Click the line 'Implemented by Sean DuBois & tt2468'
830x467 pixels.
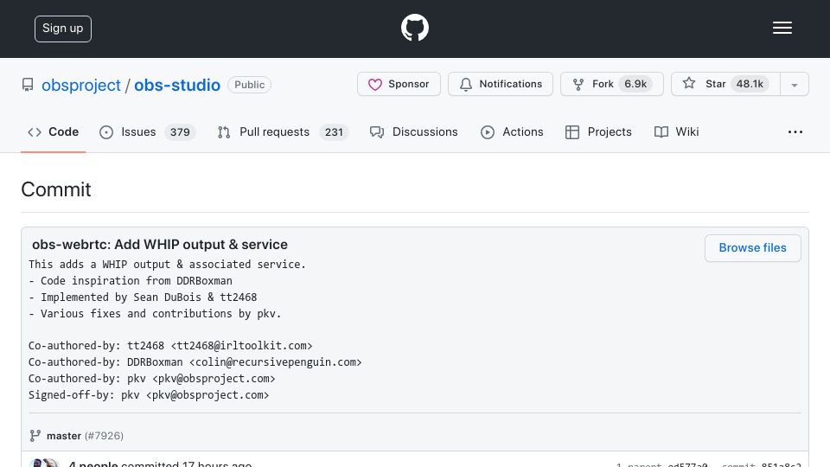143,297
